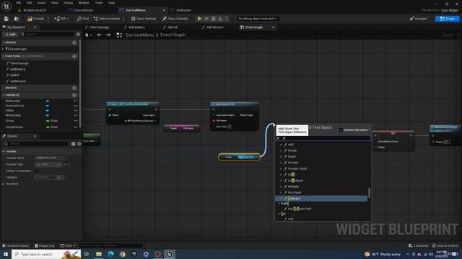
Task: Click the frame skip icon
Action: (x=206, y=19)
